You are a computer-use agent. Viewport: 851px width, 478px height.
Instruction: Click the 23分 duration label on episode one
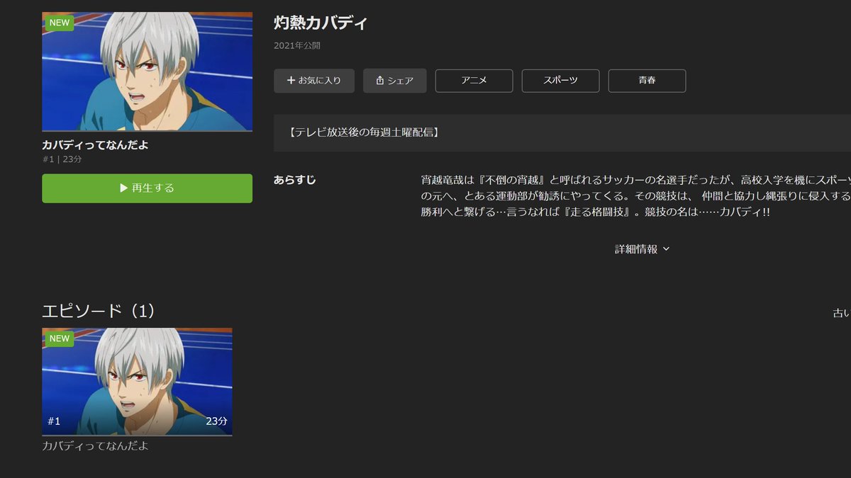[217, 421]
